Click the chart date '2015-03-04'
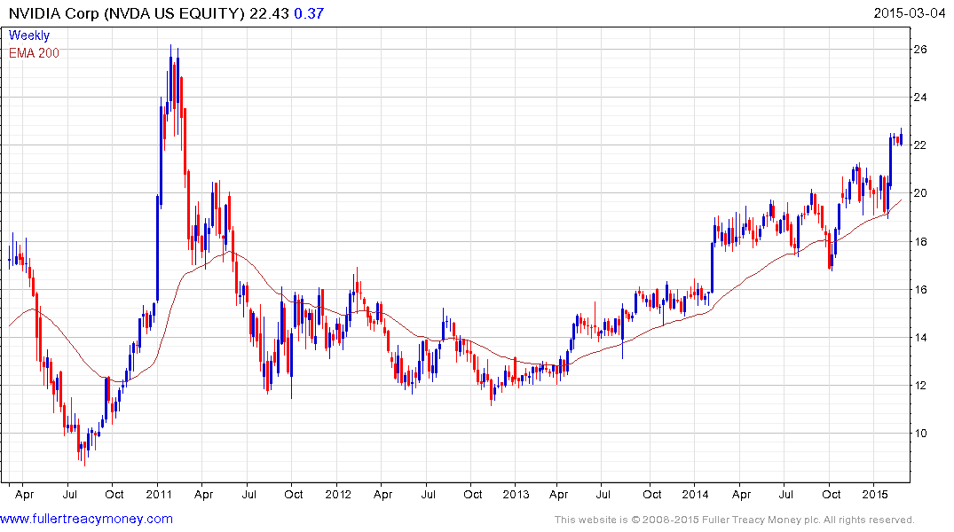The image size is (954, 532). [909, 12]
